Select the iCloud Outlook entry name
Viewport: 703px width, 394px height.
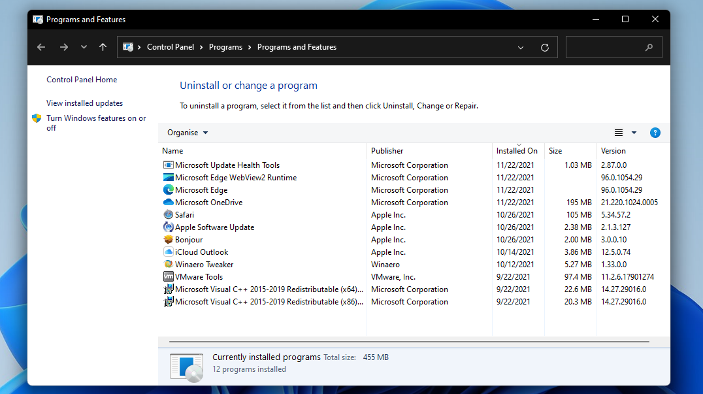[202, 252]
